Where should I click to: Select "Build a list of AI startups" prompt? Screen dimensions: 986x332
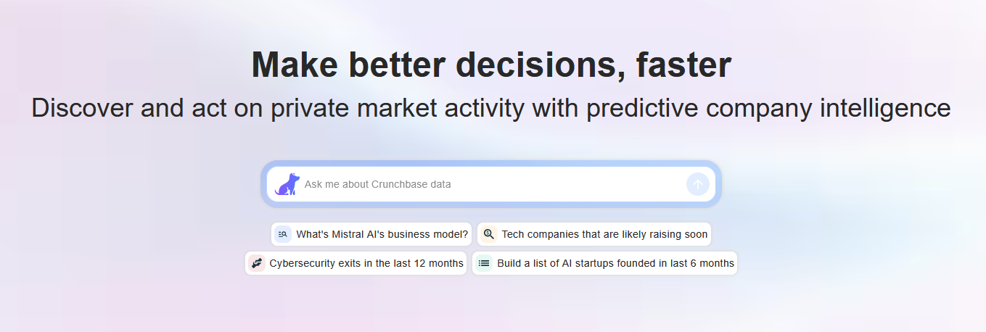615,263
